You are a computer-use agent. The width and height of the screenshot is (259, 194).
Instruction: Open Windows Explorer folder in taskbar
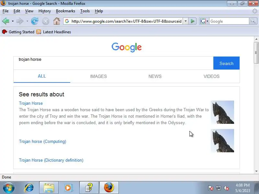(x=49, y=188)
